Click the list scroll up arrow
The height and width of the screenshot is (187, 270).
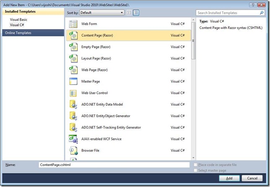tap(193, 20)
